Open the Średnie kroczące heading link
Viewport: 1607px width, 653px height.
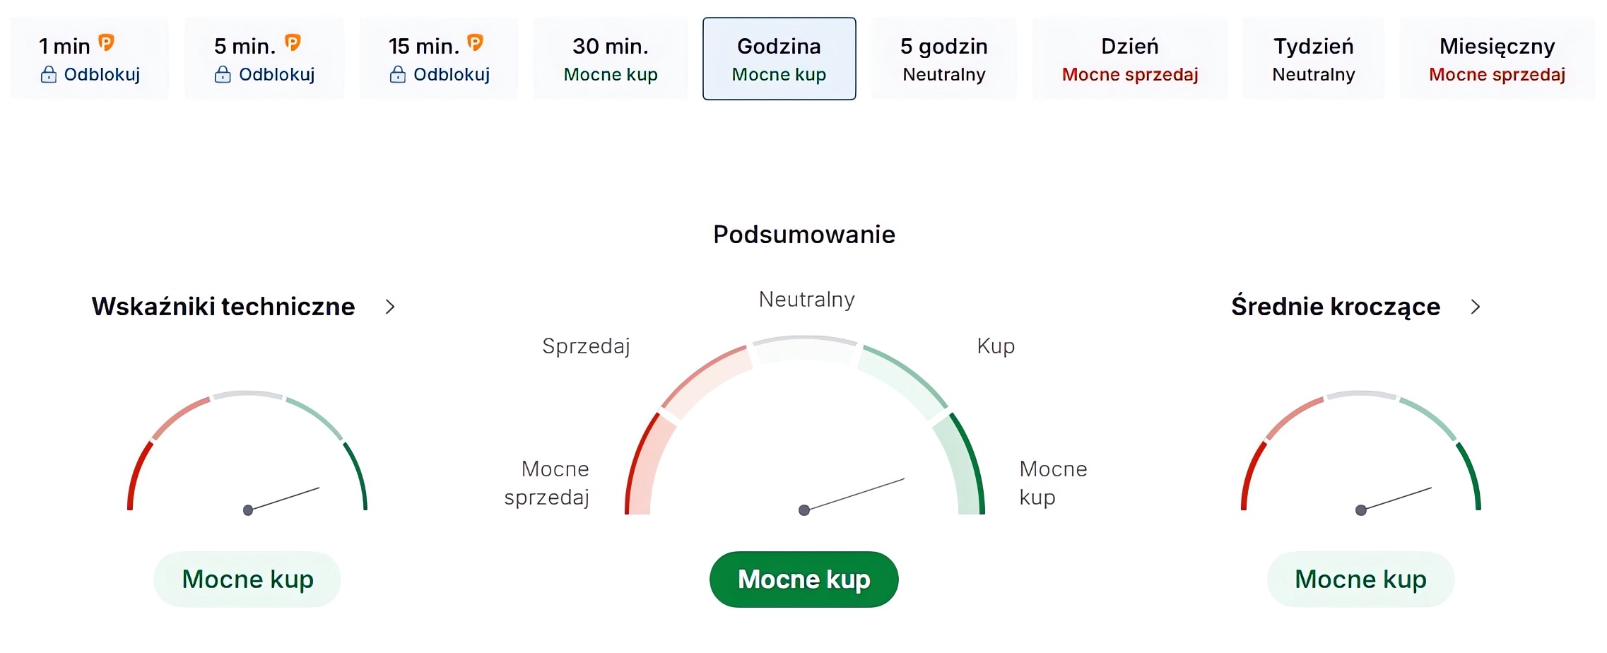(1335, 307)
